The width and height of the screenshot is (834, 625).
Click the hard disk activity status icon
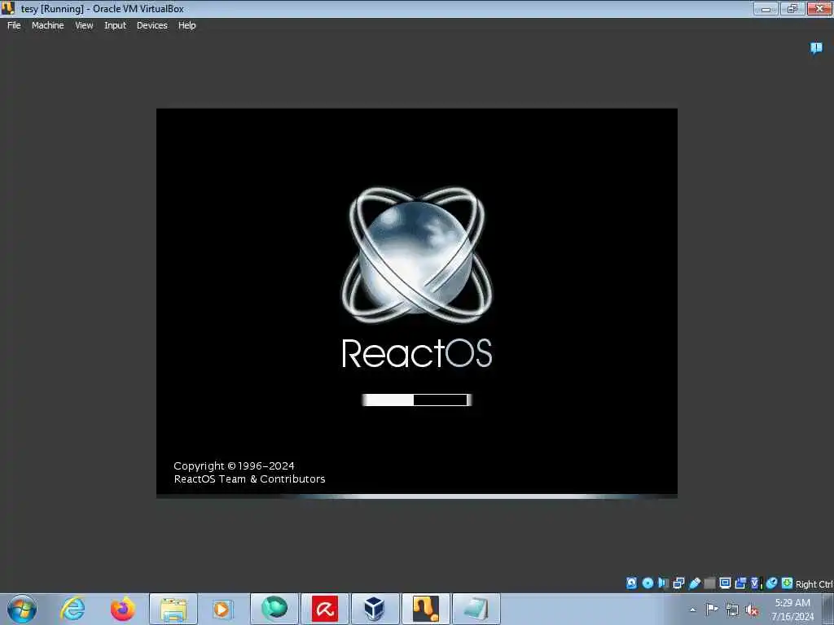631,583
